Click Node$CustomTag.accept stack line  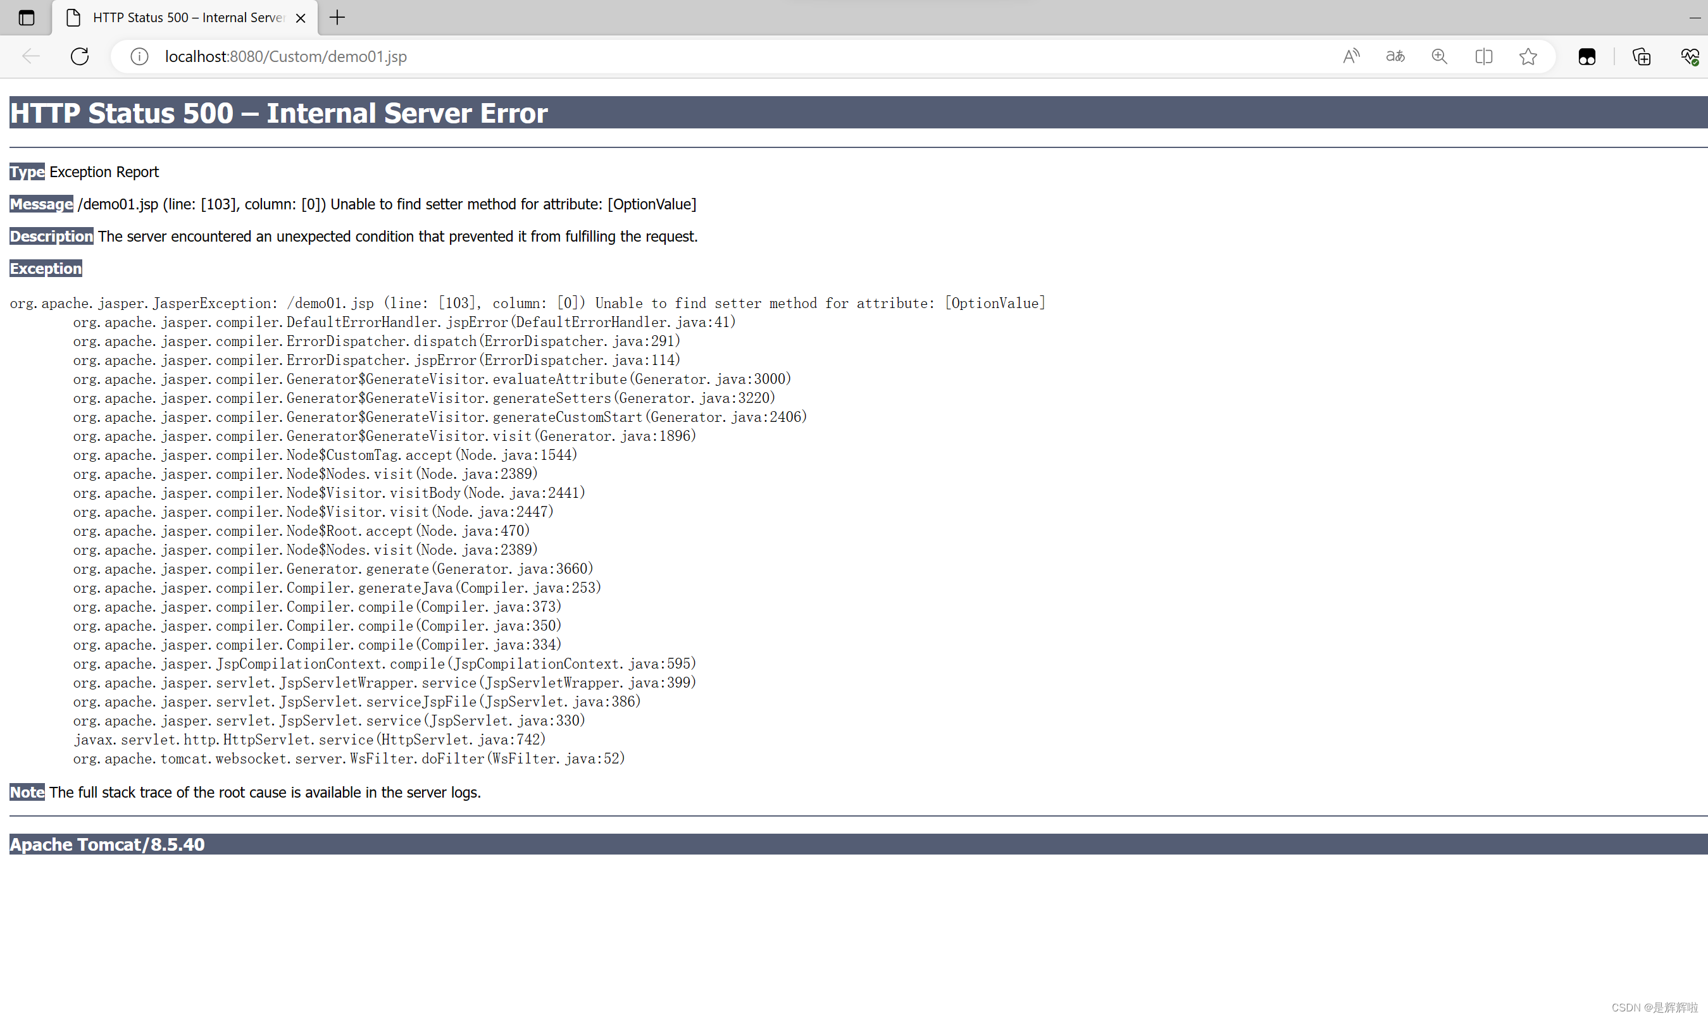point(325,455)
